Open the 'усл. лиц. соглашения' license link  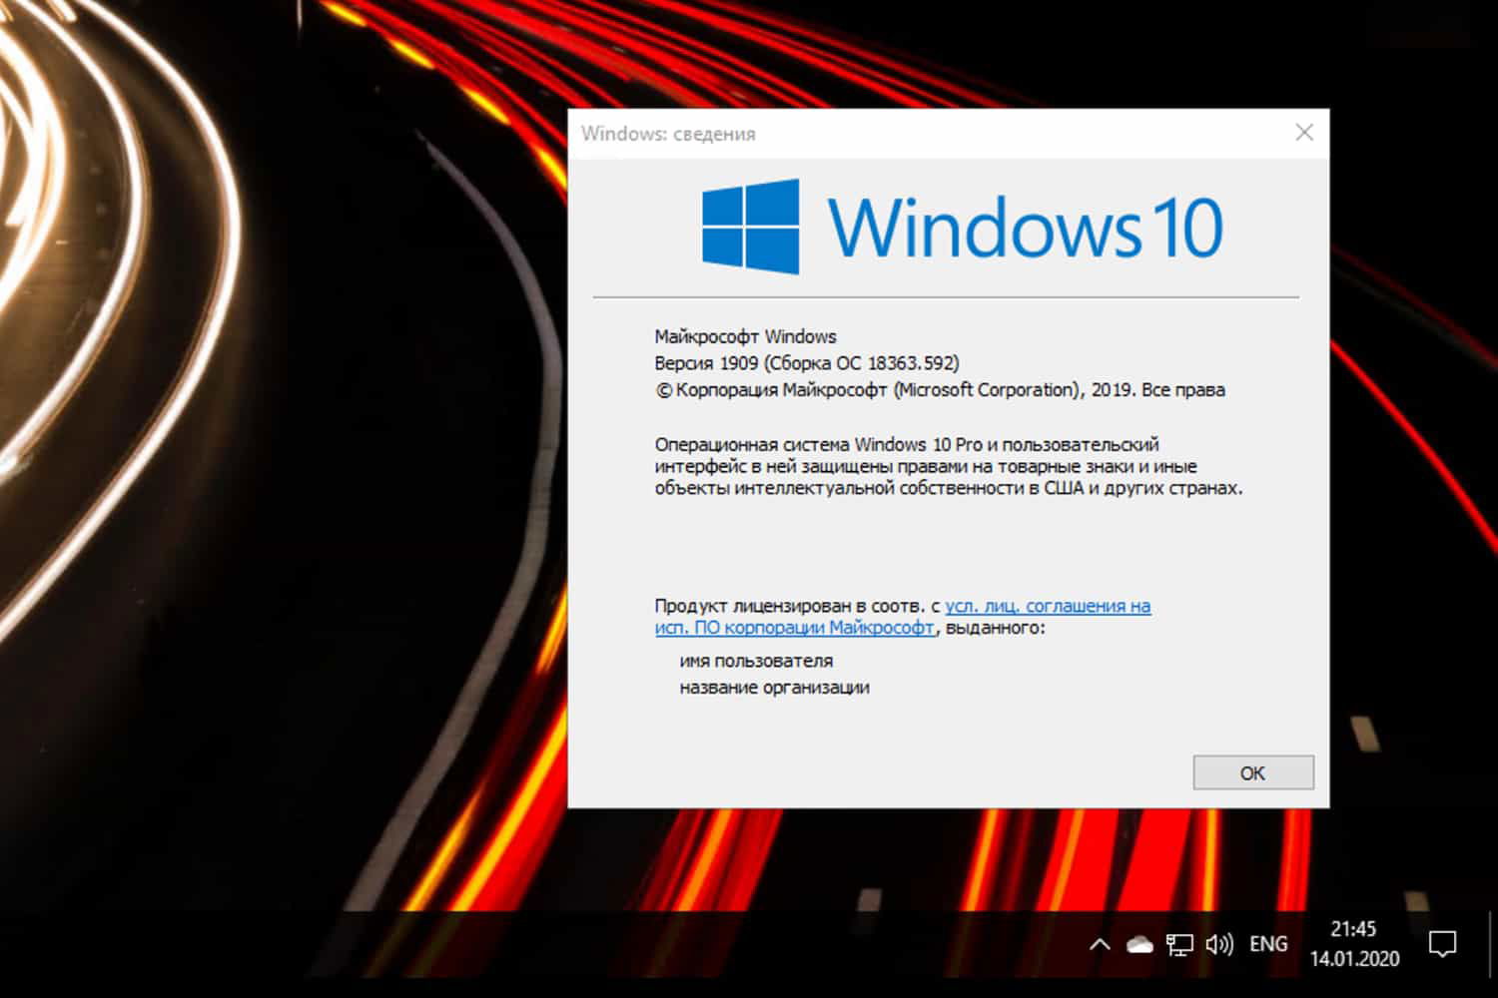[x=1047, y=606]
